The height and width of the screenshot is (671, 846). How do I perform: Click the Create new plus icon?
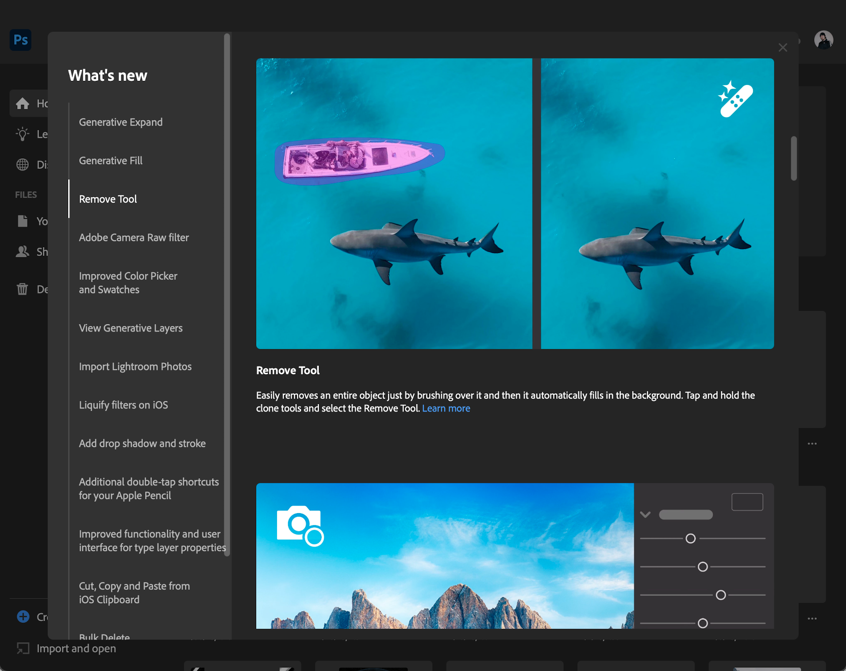(x=23, y=617)
